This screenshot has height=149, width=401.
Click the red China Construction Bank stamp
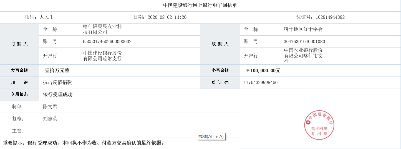[x=319, y=125]
